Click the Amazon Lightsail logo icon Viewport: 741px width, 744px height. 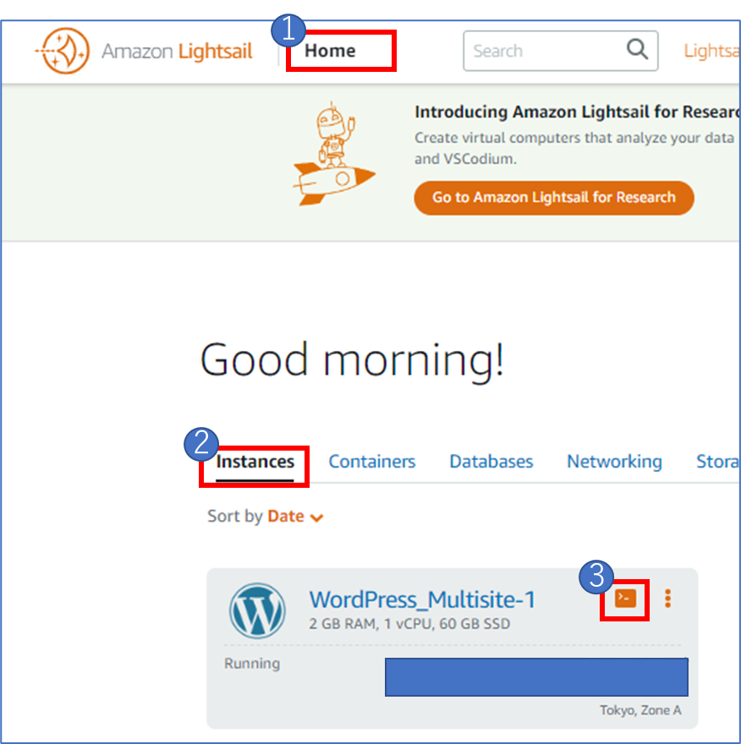click(63, 51)
